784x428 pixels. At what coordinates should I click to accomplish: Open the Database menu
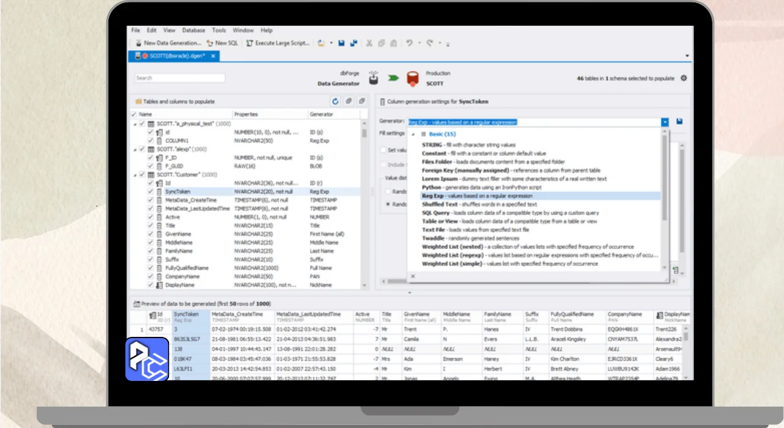coord(194,30)
